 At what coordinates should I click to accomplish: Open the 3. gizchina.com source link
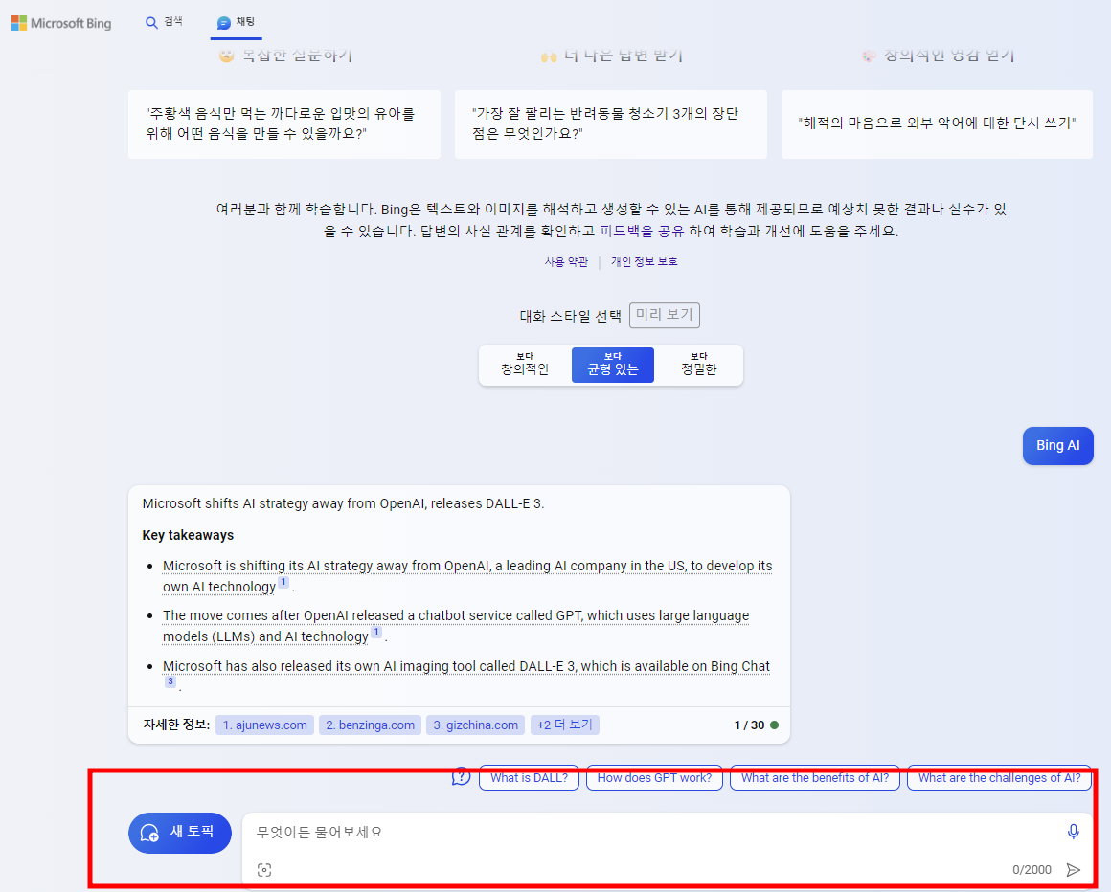coord(475,725)
